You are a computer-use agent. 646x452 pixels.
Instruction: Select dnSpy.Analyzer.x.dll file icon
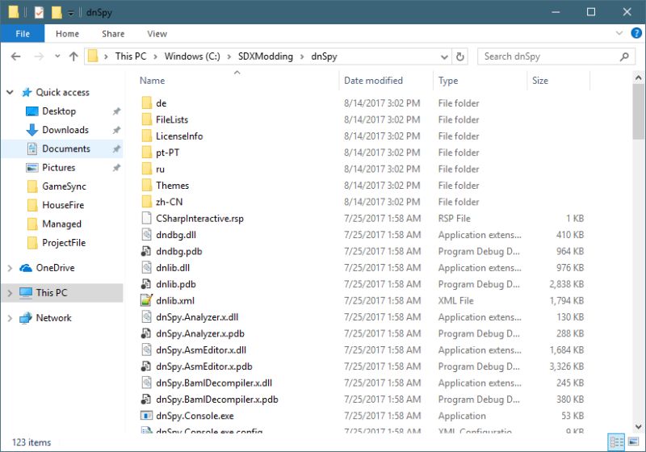pos(146,317)
